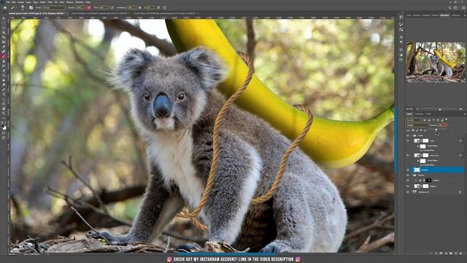Open the Filter menu

tap(50, 1)
